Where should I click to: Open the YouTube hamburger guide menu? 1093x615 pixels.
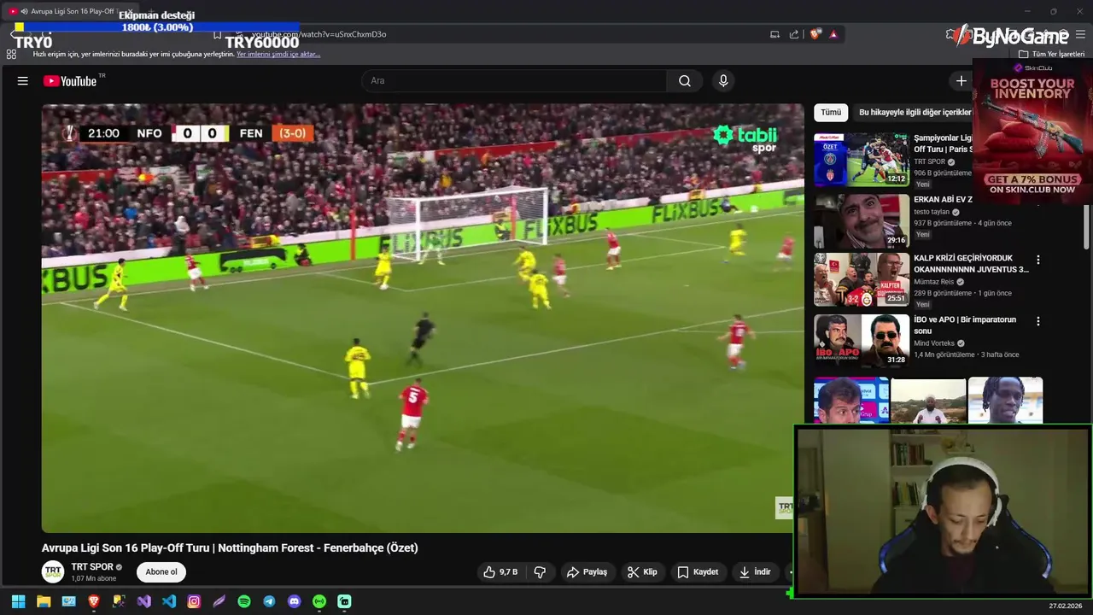(x=23, y=81)
